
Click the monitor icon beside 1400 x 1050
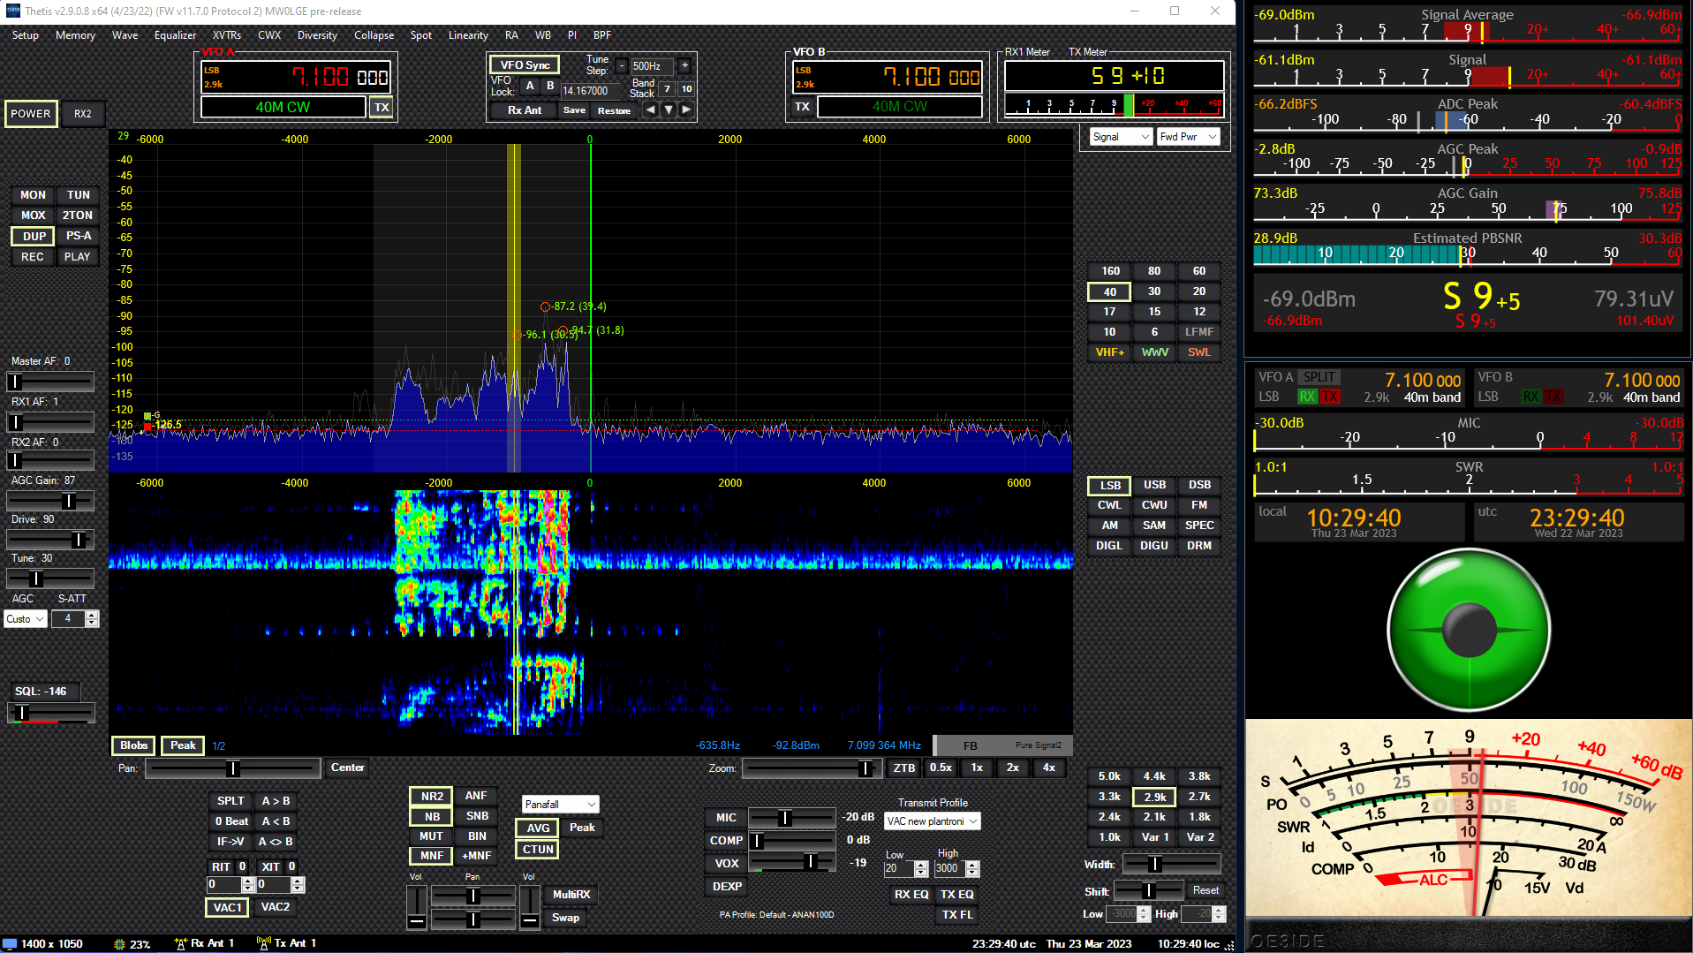click(11, 943)
